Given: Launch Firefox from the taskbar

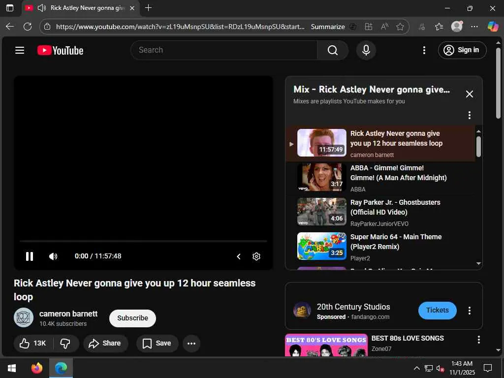Looking at the screenshot, I should tap(36, 368).
